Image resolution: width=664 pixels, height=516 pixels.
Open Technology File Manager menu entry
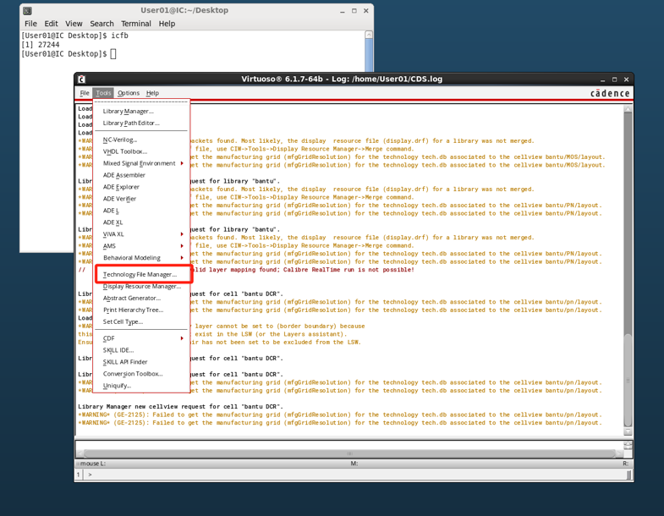click(140, 274)
